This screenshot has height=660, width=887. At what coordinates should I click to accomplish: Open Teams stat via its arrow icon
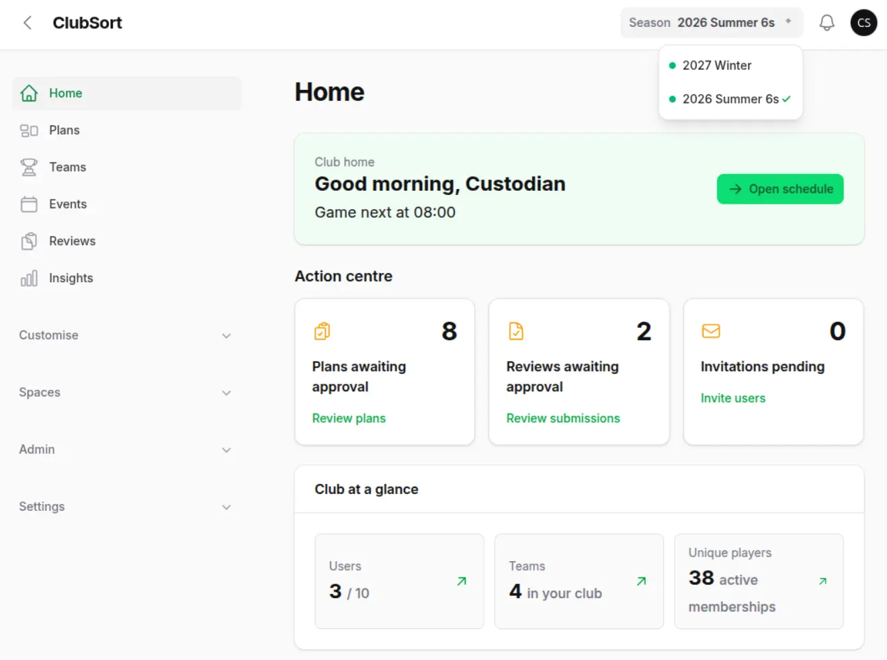pos(642,581)
